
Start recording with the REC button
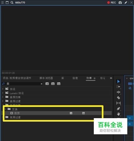pyautogui.click(x=111, y=2)
